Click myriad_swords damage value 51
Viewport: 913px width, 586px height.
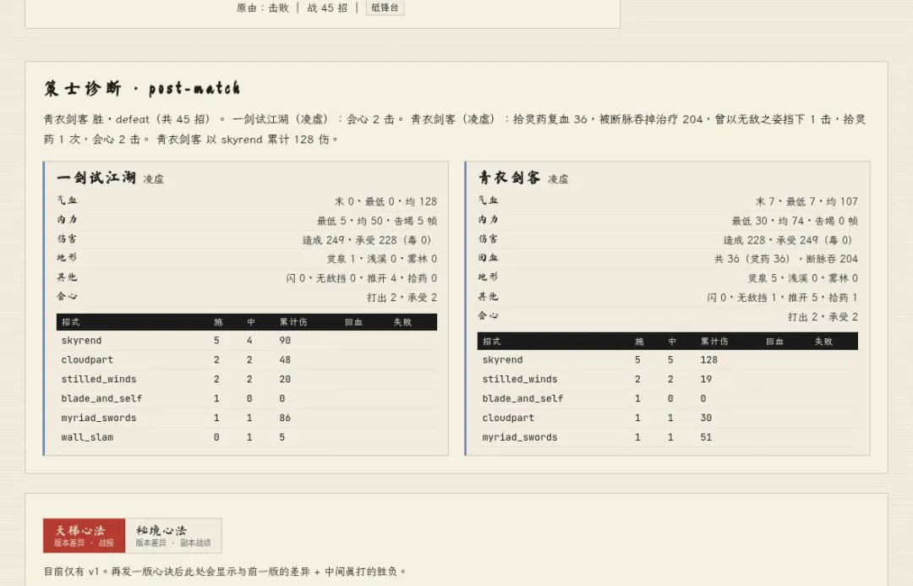click(706, 437)
